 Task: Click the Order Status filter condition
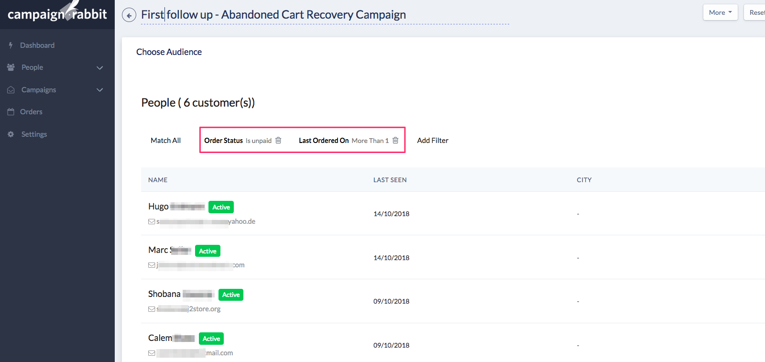238,141
